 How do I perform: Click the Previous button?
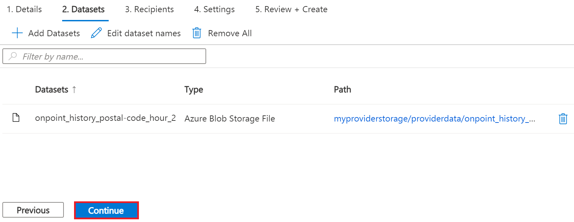[33, 210]
